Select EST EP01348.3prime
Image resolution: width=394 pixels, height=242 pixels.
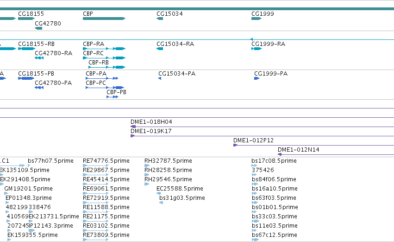29,198
